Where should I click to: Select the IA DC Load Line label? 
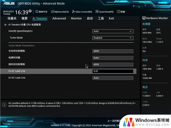click(x=17, y=78)
